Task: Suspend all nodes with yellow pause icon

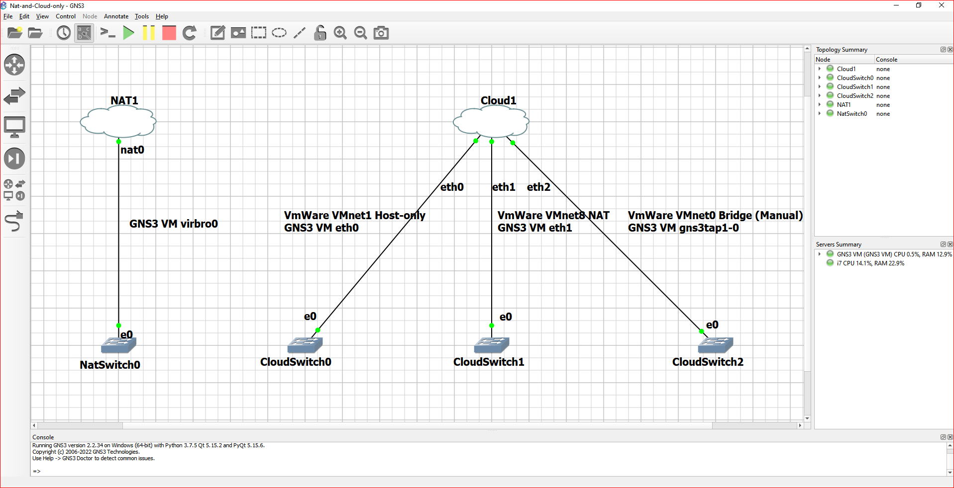Action: (149, 33)
